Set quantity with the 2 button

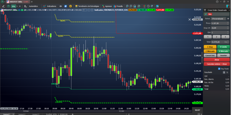click(x=217, y=37)
